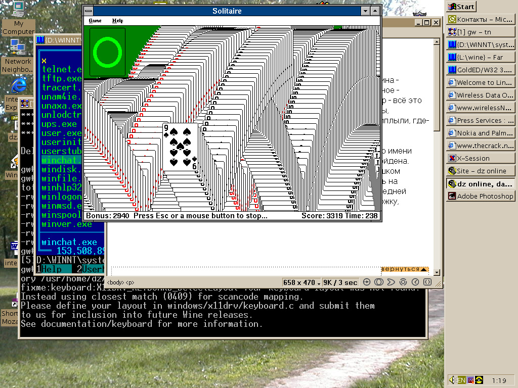Open the Start menu
Screen dimensions: 518x388
461,7
